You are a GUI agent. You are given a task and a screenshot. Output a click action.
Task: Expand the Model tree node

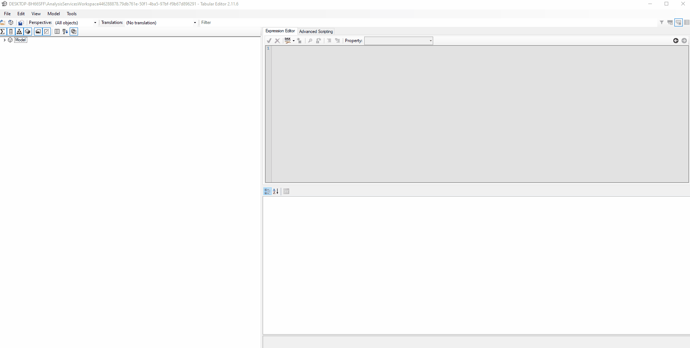4,40
